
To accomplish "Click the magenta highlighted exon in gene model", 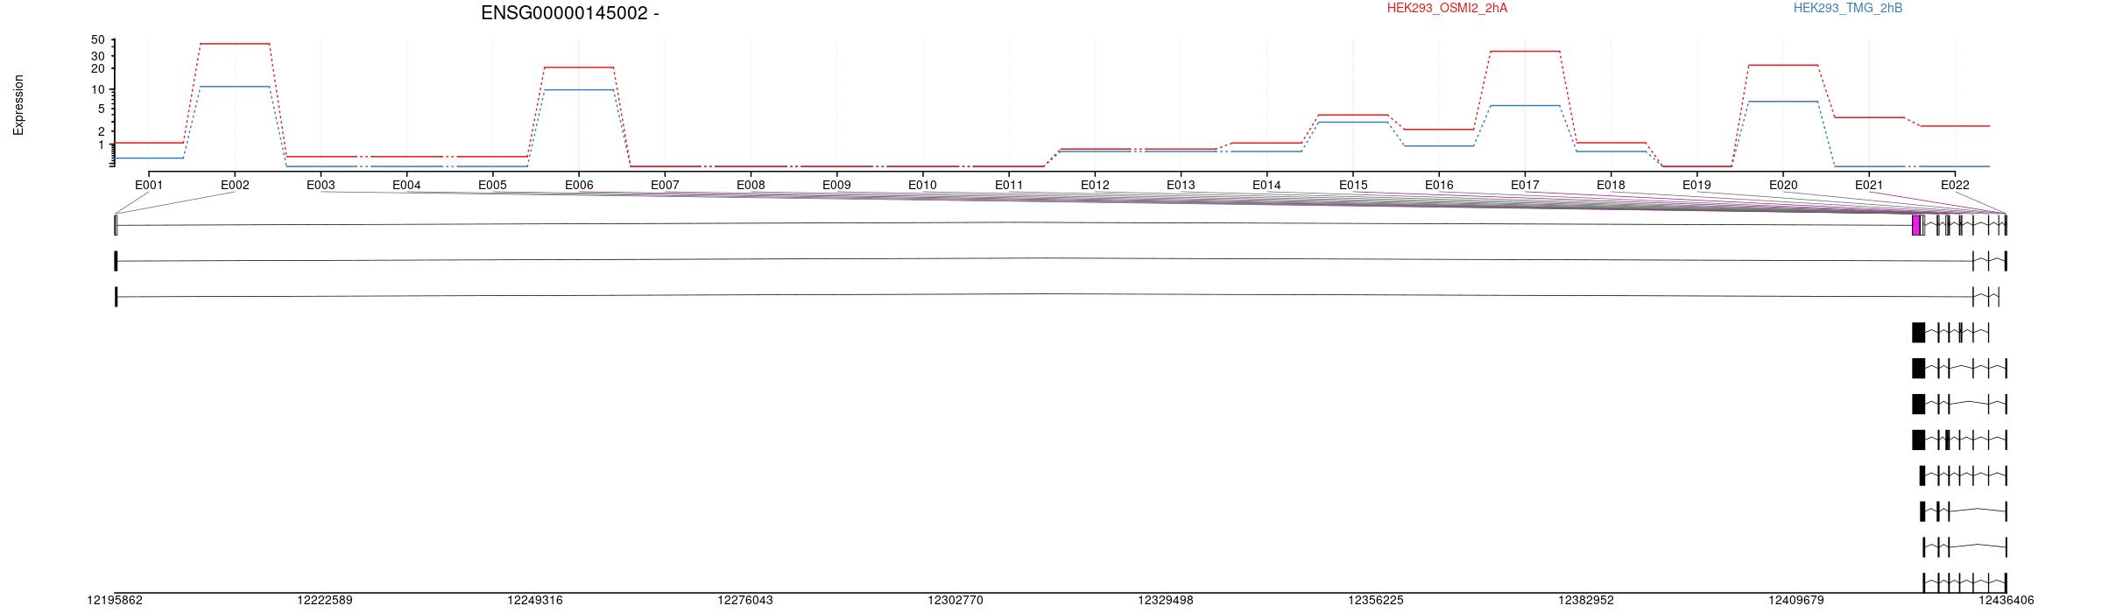I will click(x=1916, y=225).
